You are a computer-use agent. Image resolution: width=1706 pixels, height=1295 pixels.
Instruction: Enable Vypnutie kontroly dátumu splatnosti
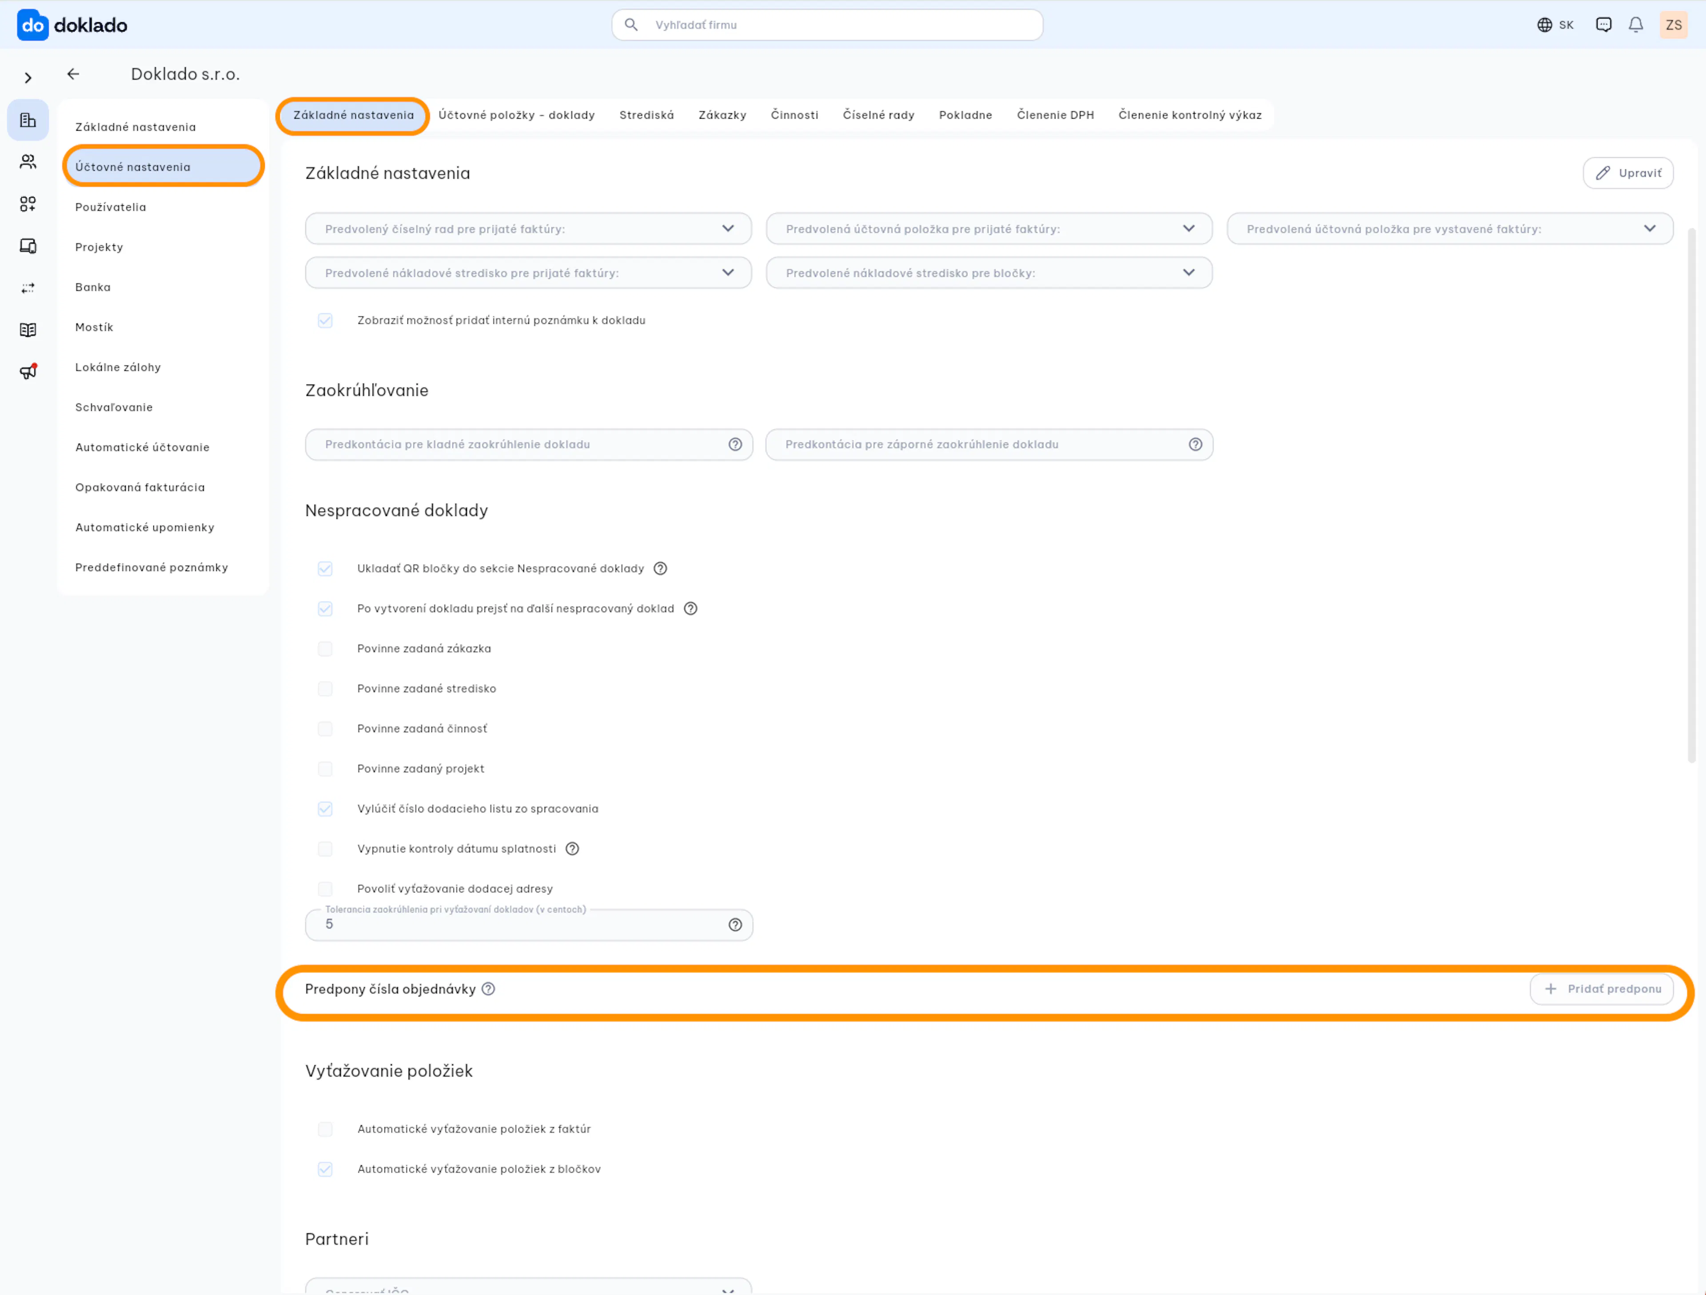(326, 849)
